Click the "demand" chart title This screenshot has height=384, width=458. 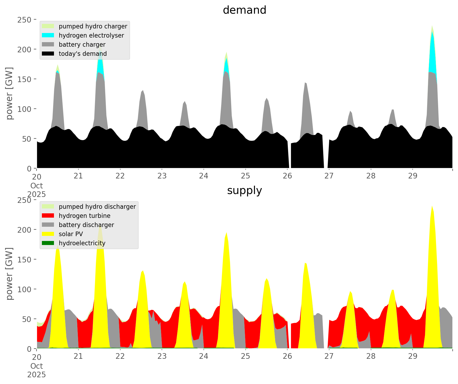tap(244, 10)
